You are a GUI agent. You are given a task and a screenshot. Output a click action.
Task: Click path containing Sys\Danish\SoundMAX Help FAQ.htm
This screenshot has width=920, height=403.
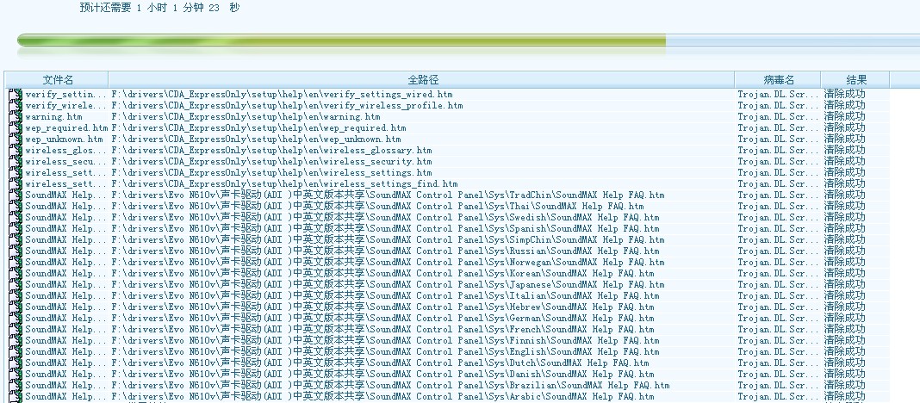point(382,374)
